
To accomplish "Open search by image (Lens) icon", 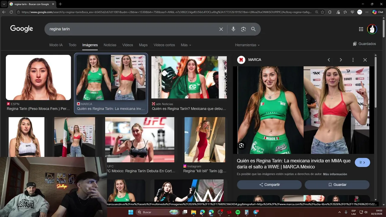I will point(243,29).
